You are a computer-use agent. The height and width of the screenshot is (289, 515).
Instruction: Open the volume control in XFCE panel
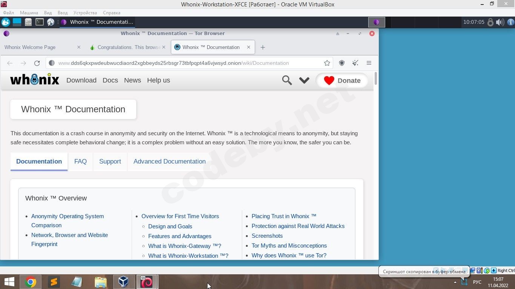coord(500,22)
